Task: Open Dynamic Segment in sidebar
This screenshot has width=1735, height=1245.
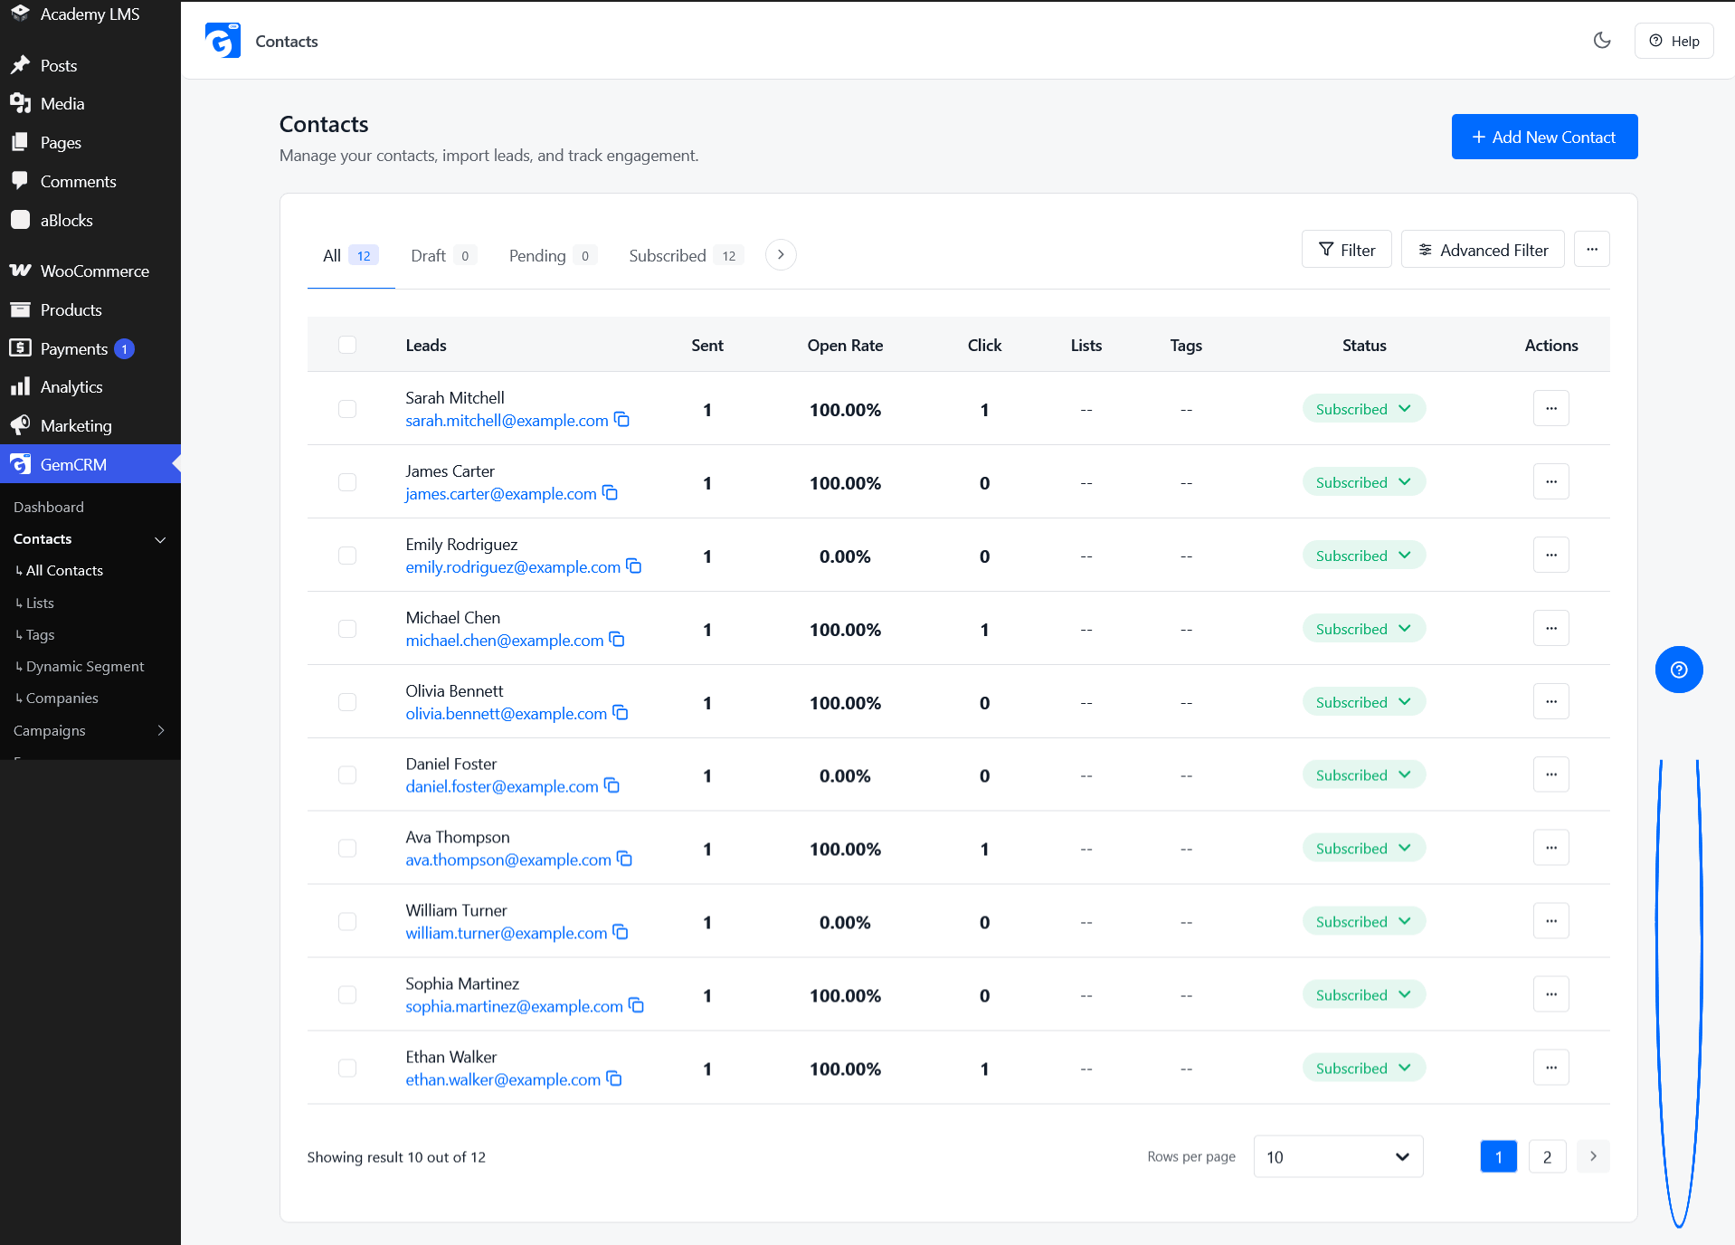Action: pyautogui.click(x=85, y=666)
